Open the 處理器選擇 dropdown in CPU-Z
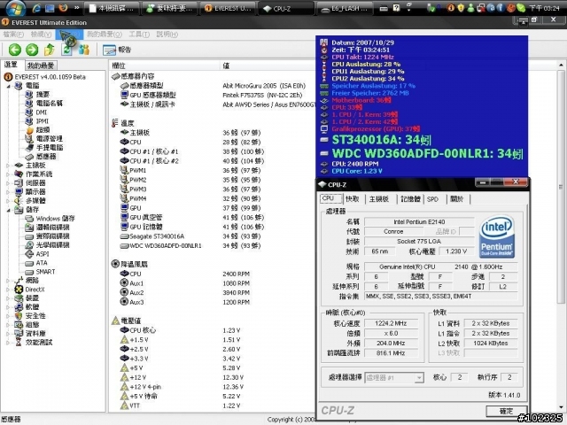The width and height of the screenshot is (567, 425). click(393, 378)
